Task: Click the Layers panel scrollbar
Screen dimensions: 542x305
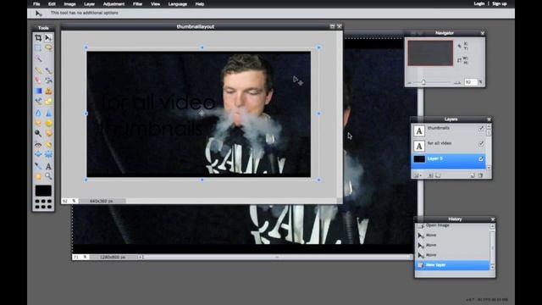Action: click(489, 147)
